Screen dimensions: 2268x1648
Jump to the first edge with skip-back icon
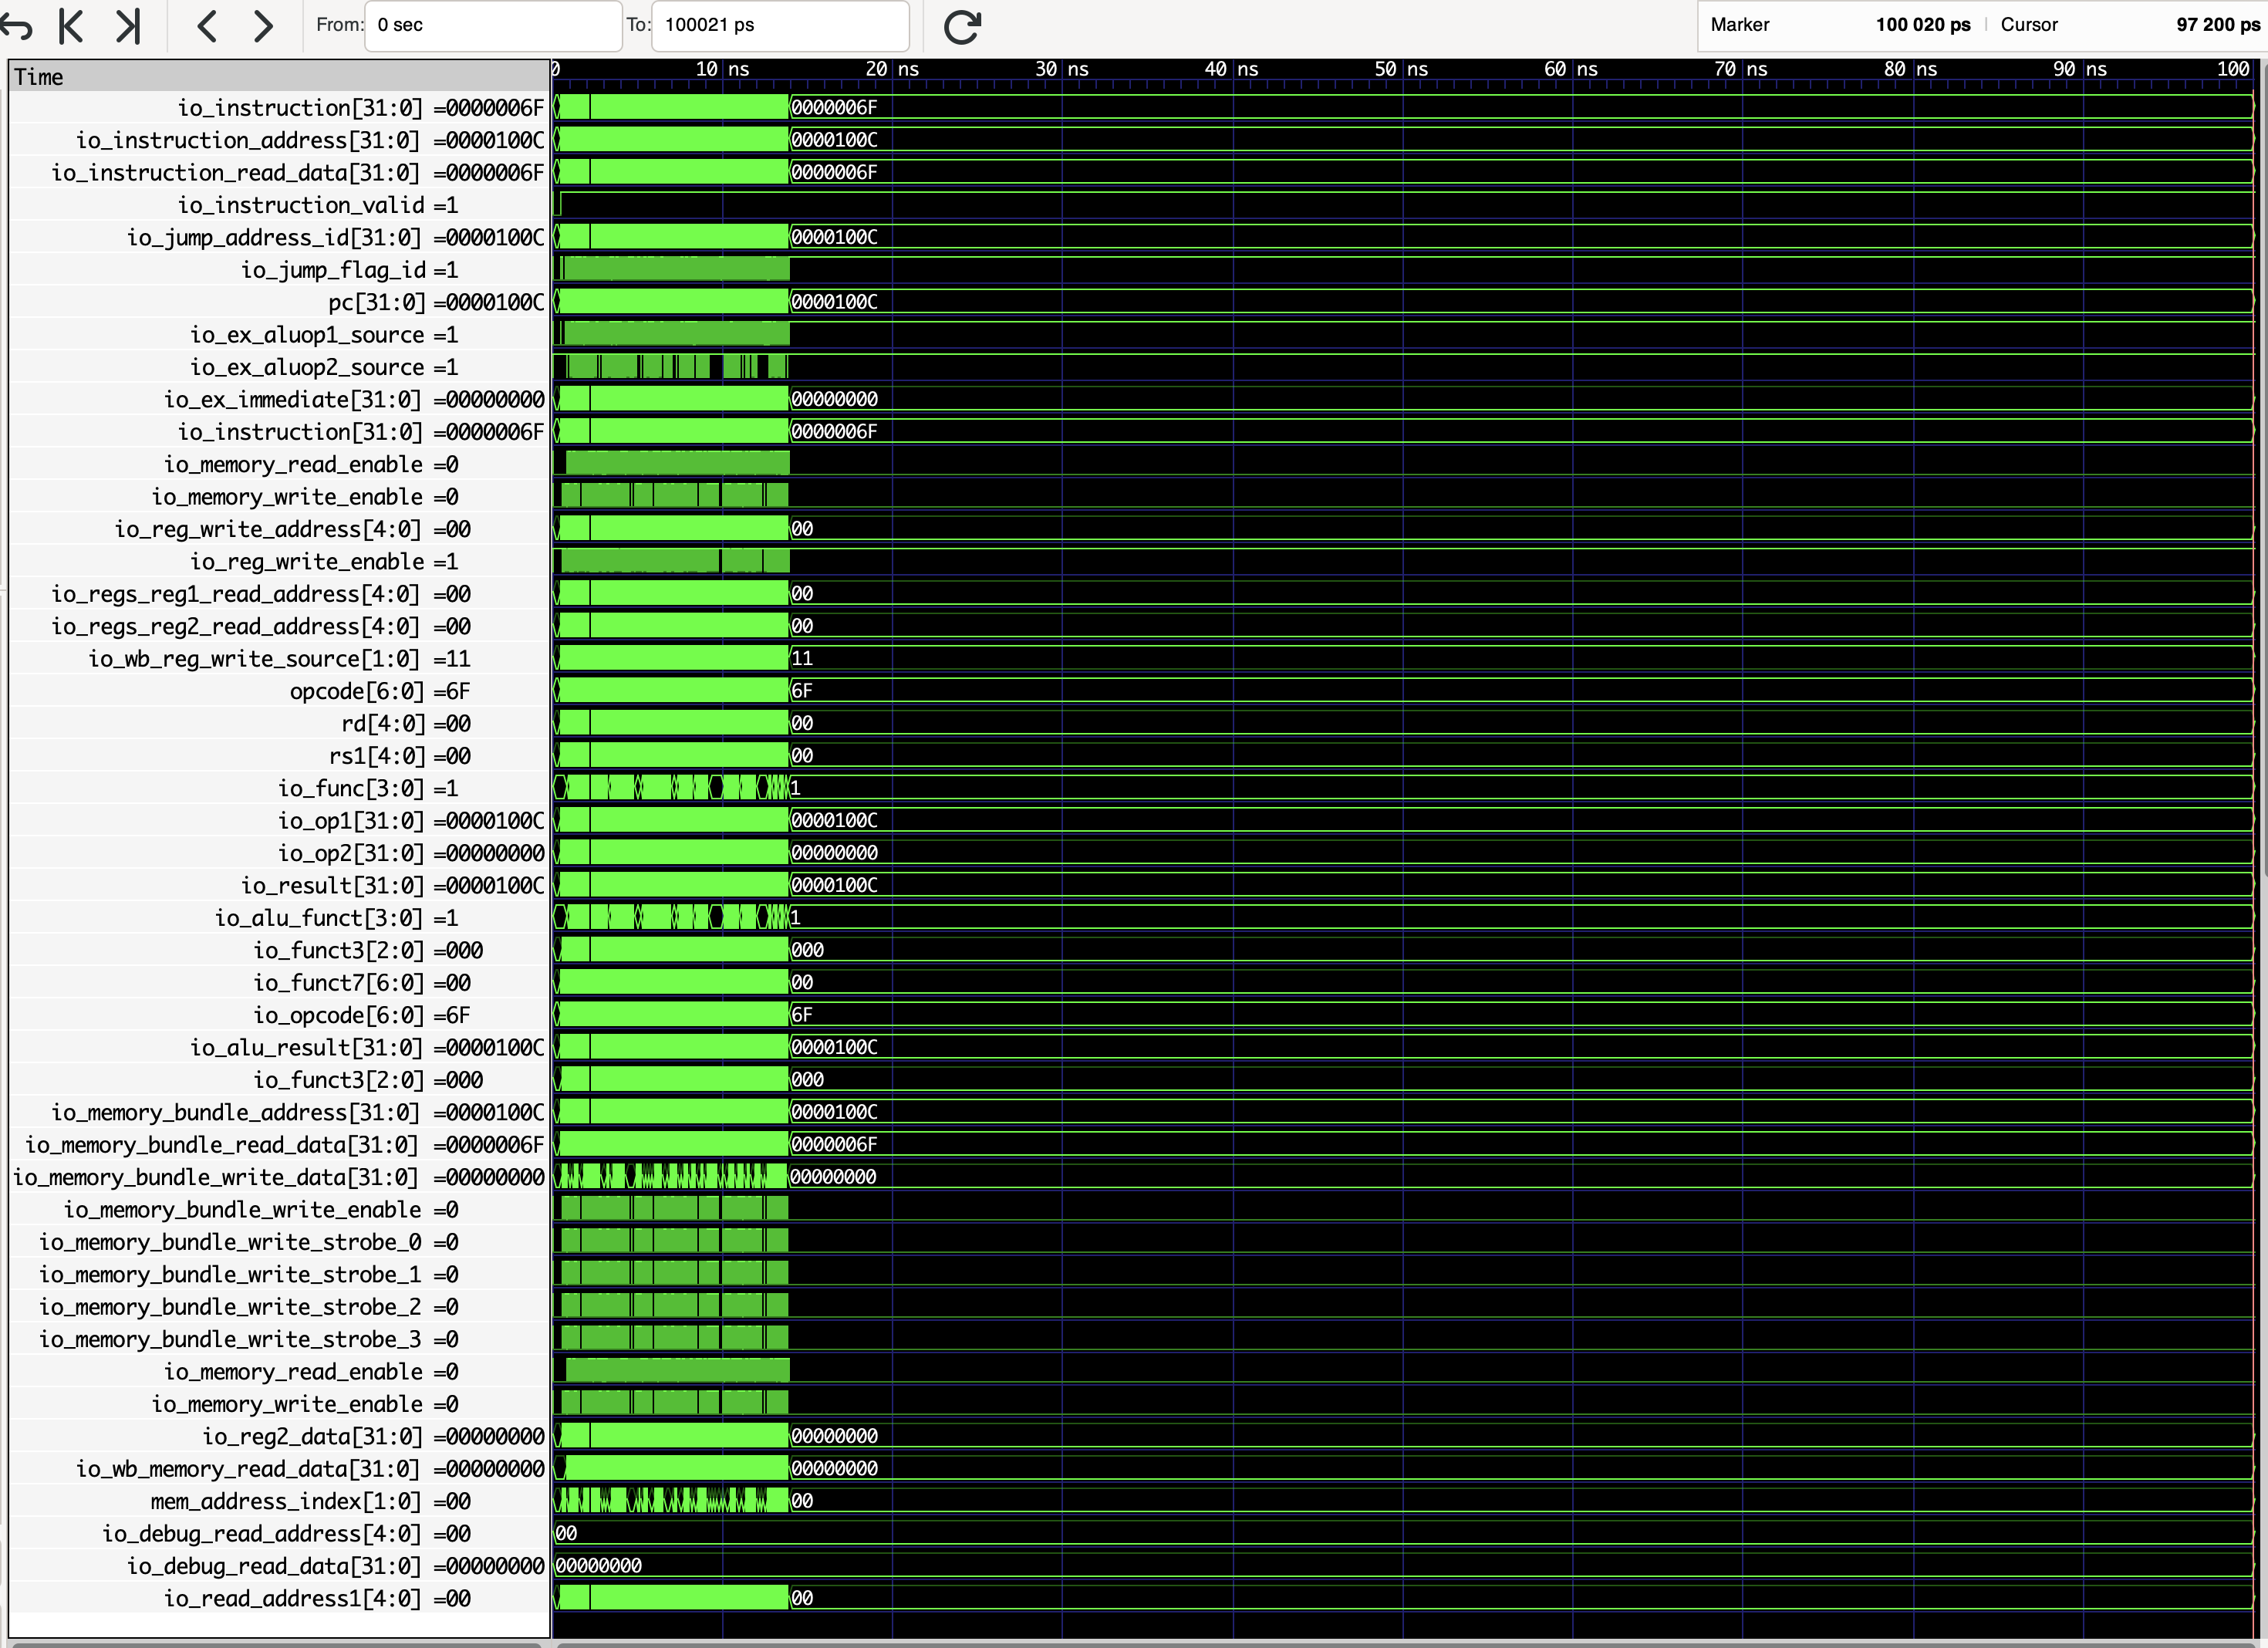click(71, 26)
